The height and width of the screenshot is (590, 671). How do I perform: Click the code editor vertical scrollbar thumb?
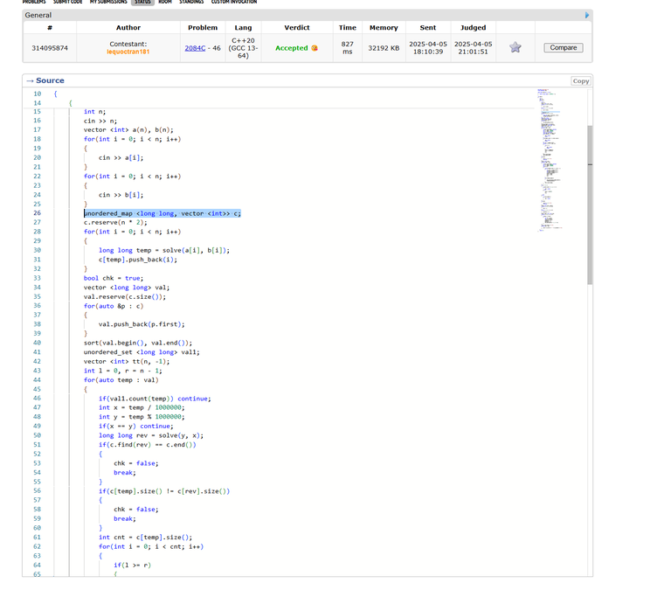point(590,205)
